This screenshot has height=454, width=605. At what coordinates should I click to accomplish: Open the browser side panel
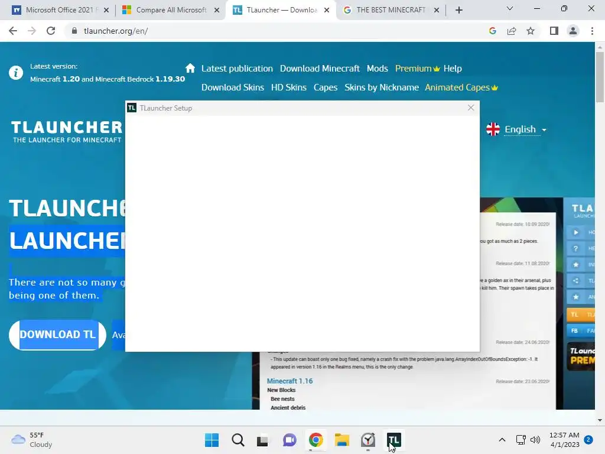pos(554,31)
